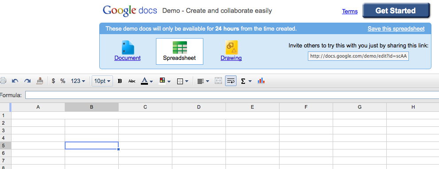Click the Get Started button
Viewport: 439px width, 169px height.
pos(396,11)
